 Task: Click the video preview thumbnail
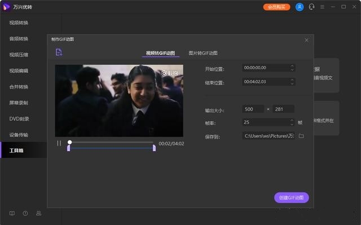[x=119, y=101]
